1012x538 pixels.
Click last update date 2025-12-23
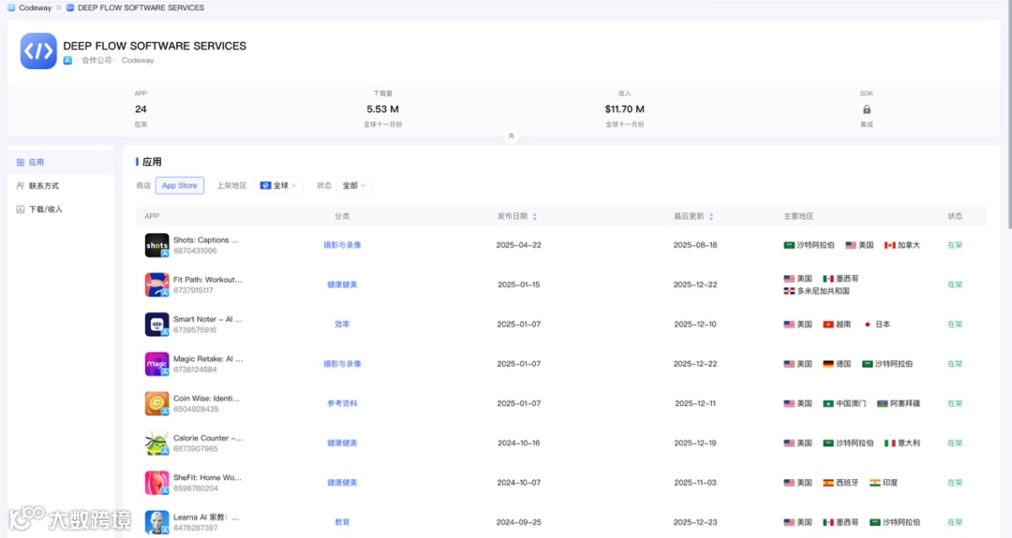695,522
